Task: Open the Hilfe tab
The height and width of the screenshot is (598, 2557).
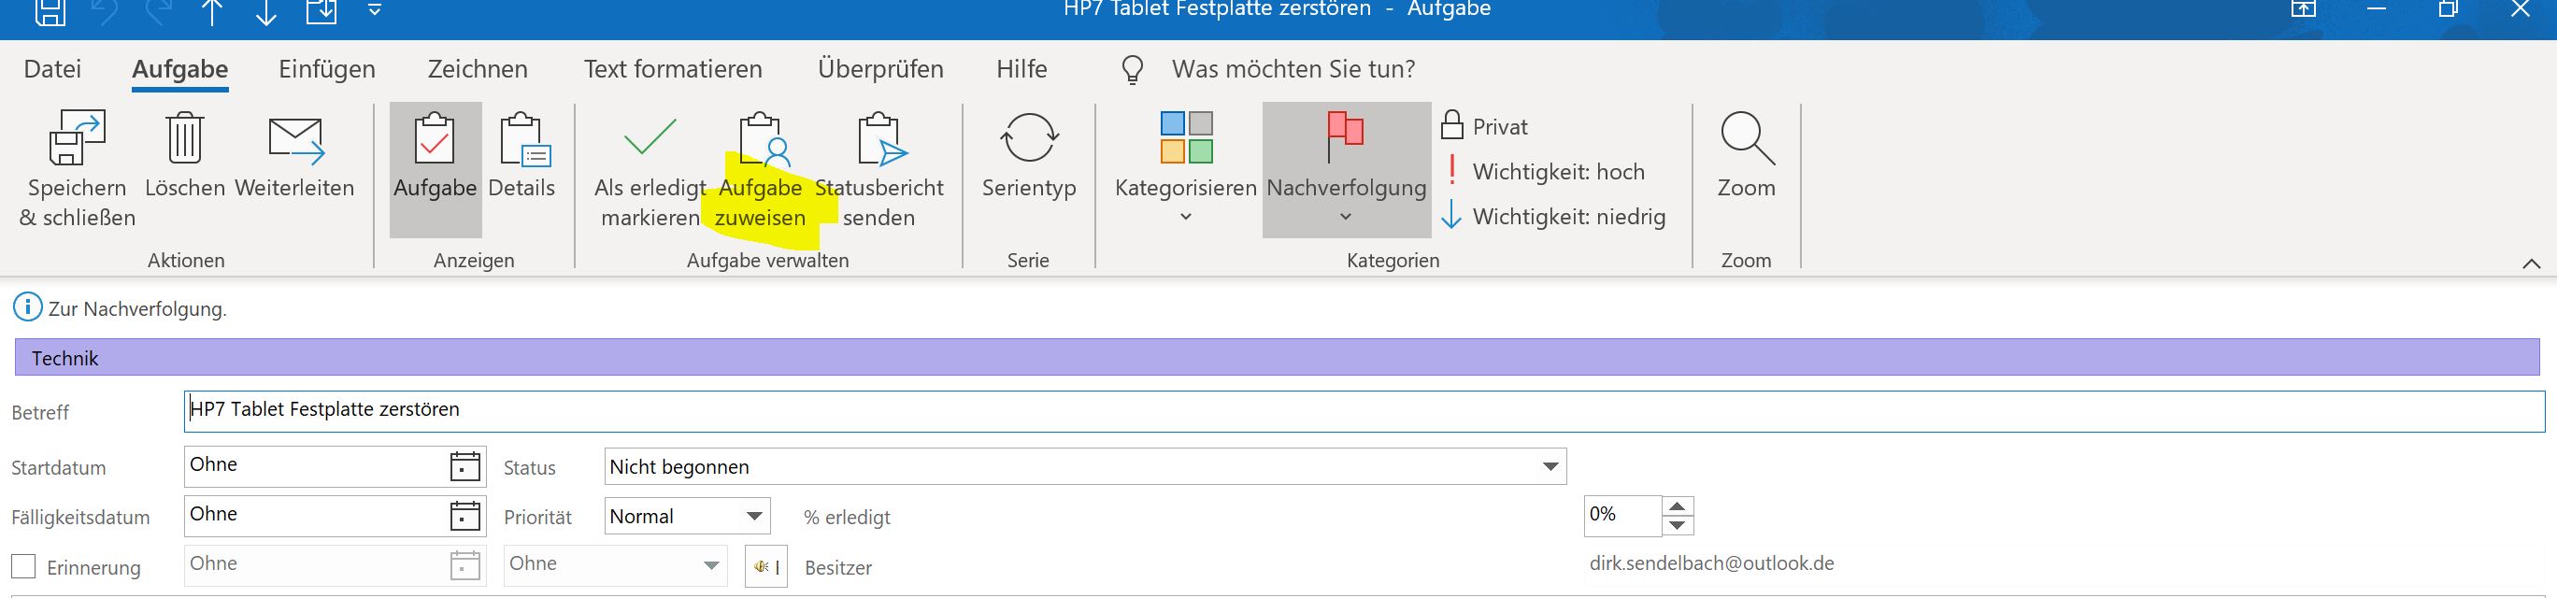Action: point(1021,68)
